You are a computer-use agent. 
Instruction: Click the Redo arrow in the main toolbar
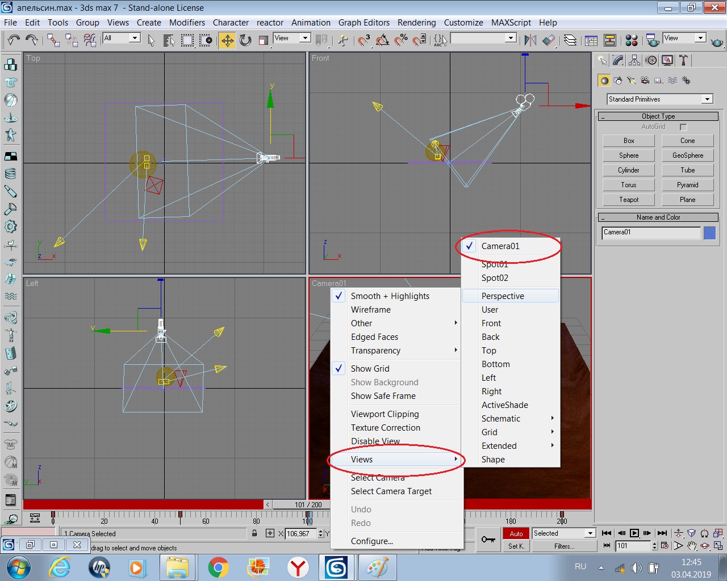[x=32, y=40]
